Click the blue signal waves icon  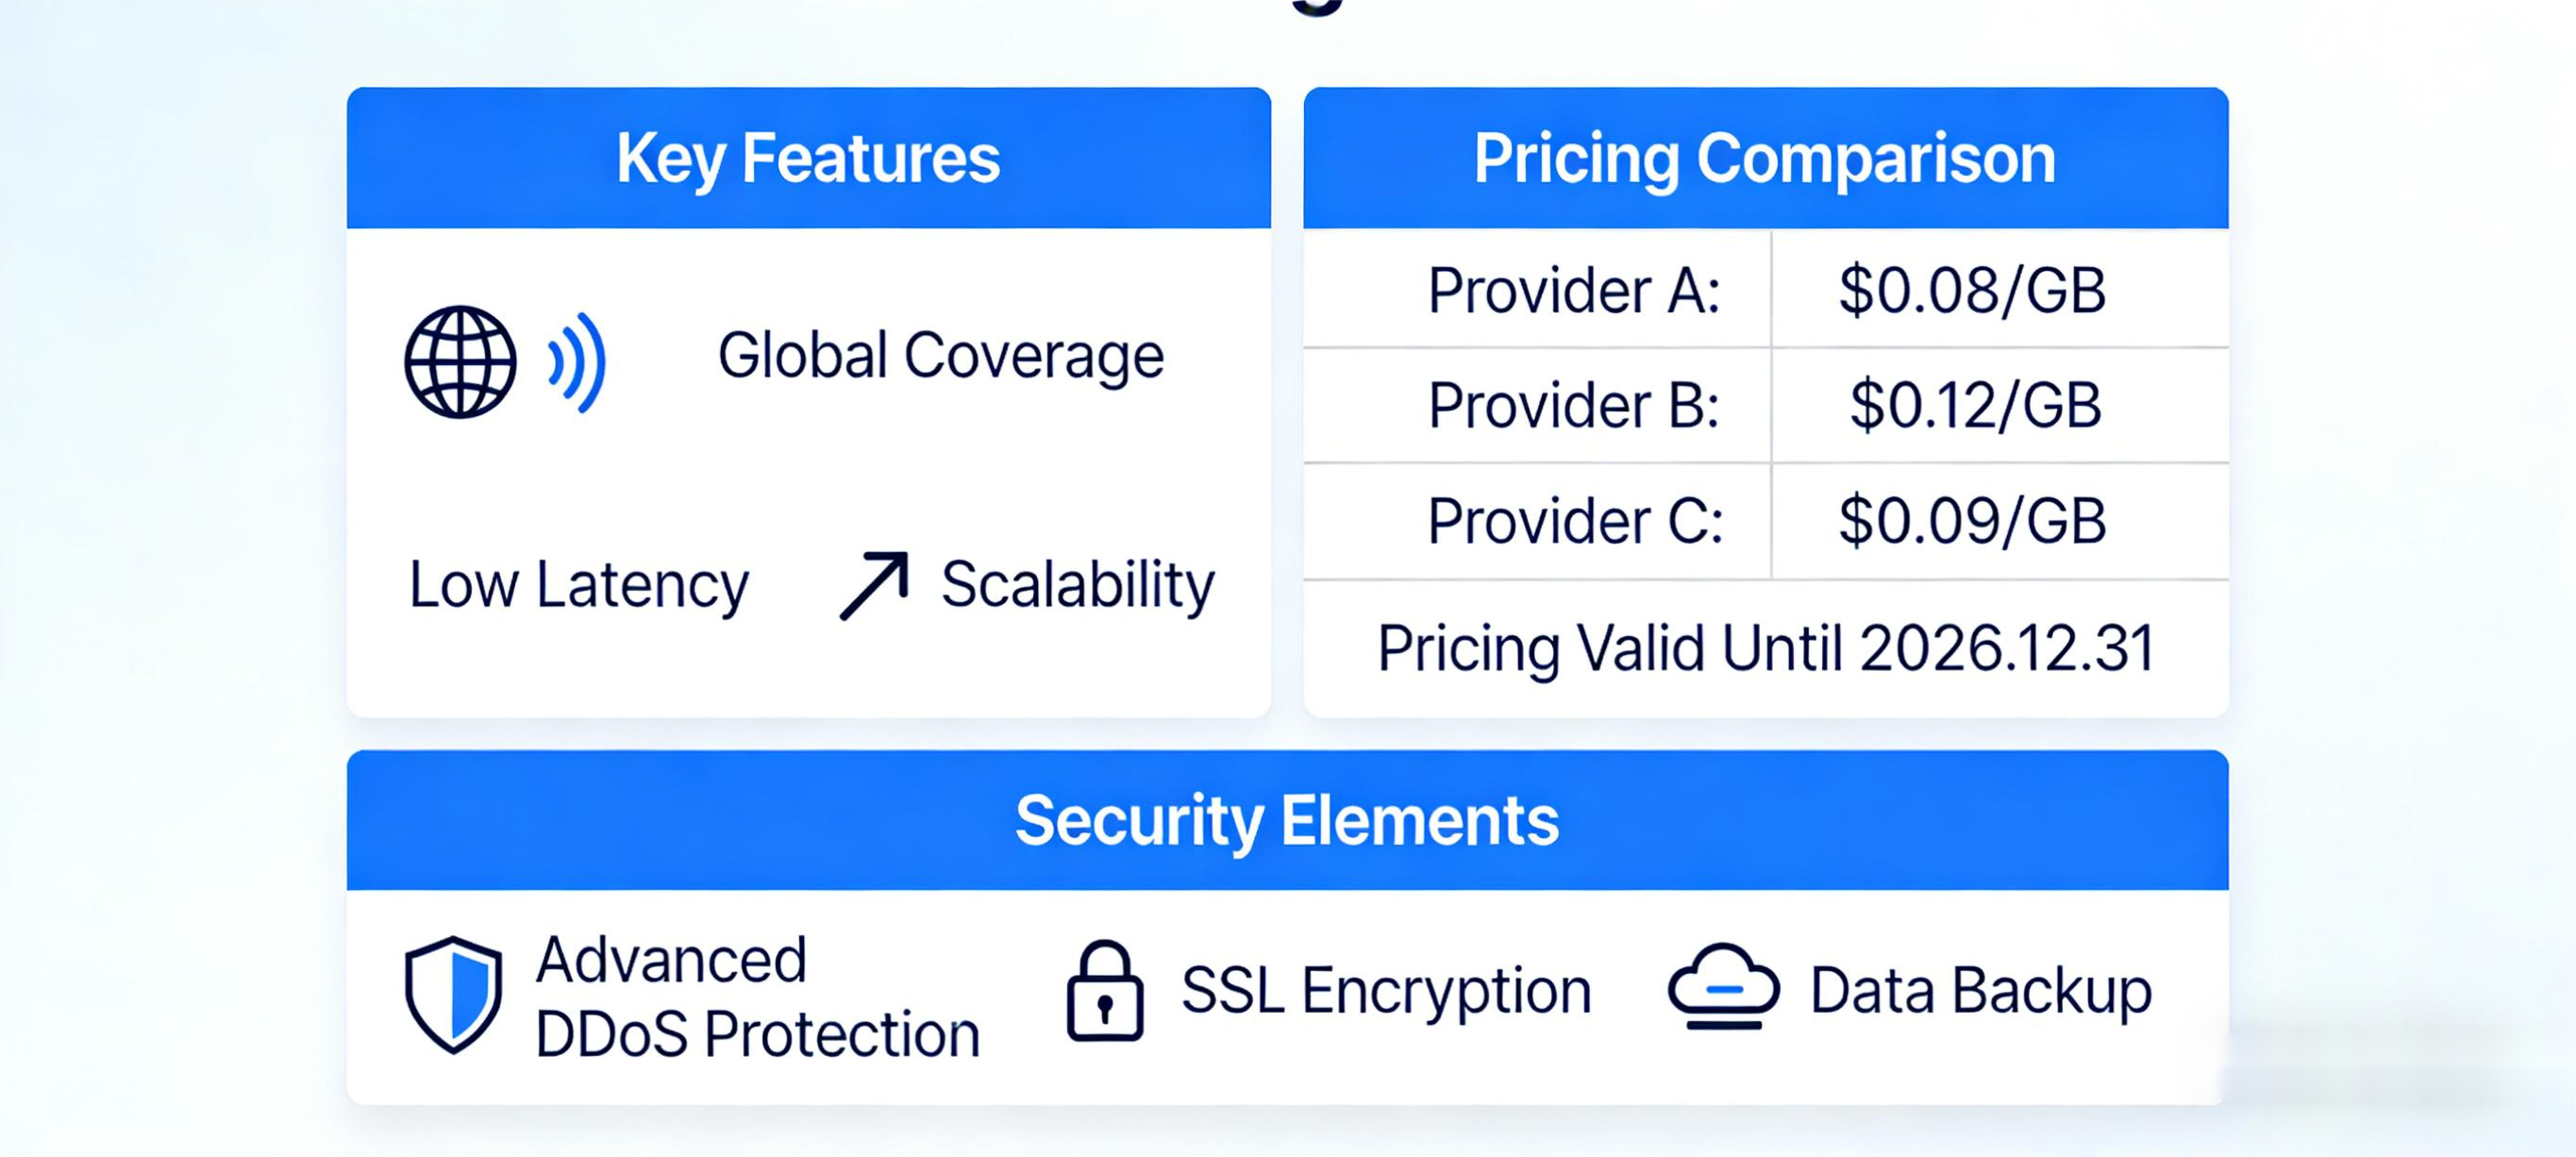[578, 362]
